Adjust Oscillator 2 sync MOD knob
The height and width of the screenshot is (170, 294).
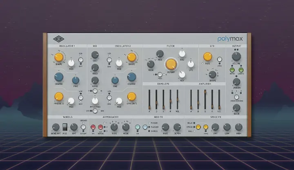tap(119, 101)
